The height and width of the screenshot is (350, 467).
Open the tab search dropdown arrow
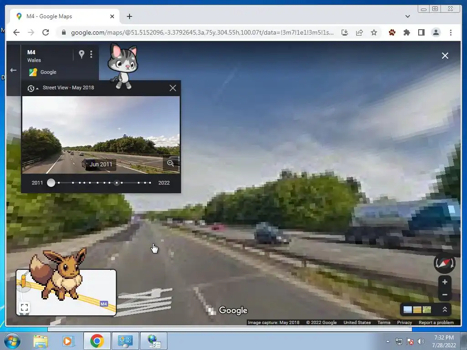[x=407, y=16]
